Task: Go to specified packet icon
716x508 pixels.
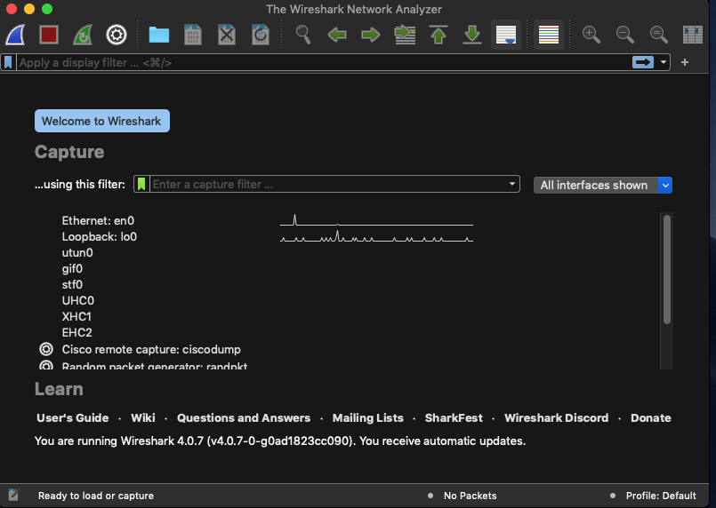Action: [x=405, y=35]
